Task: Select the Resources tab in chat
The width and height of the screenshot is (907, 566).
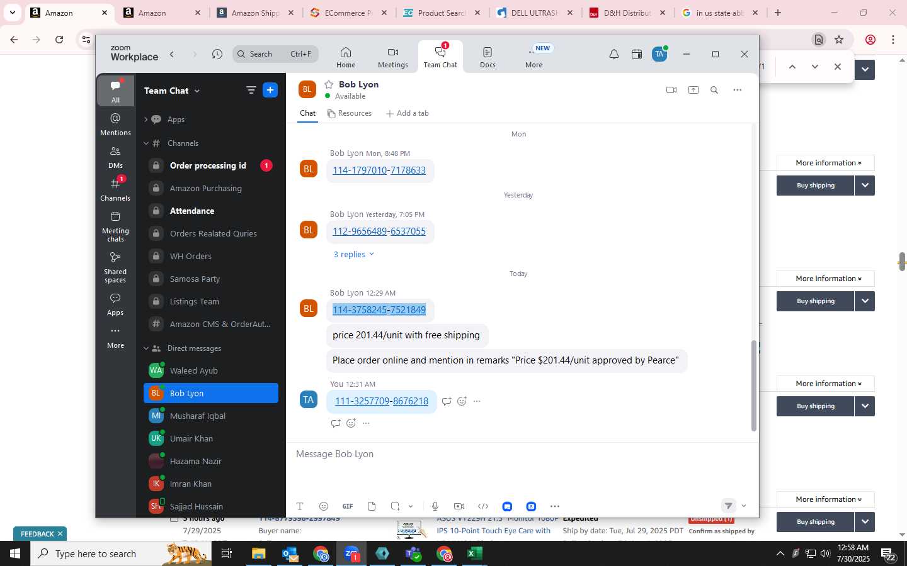Action: 350,113
